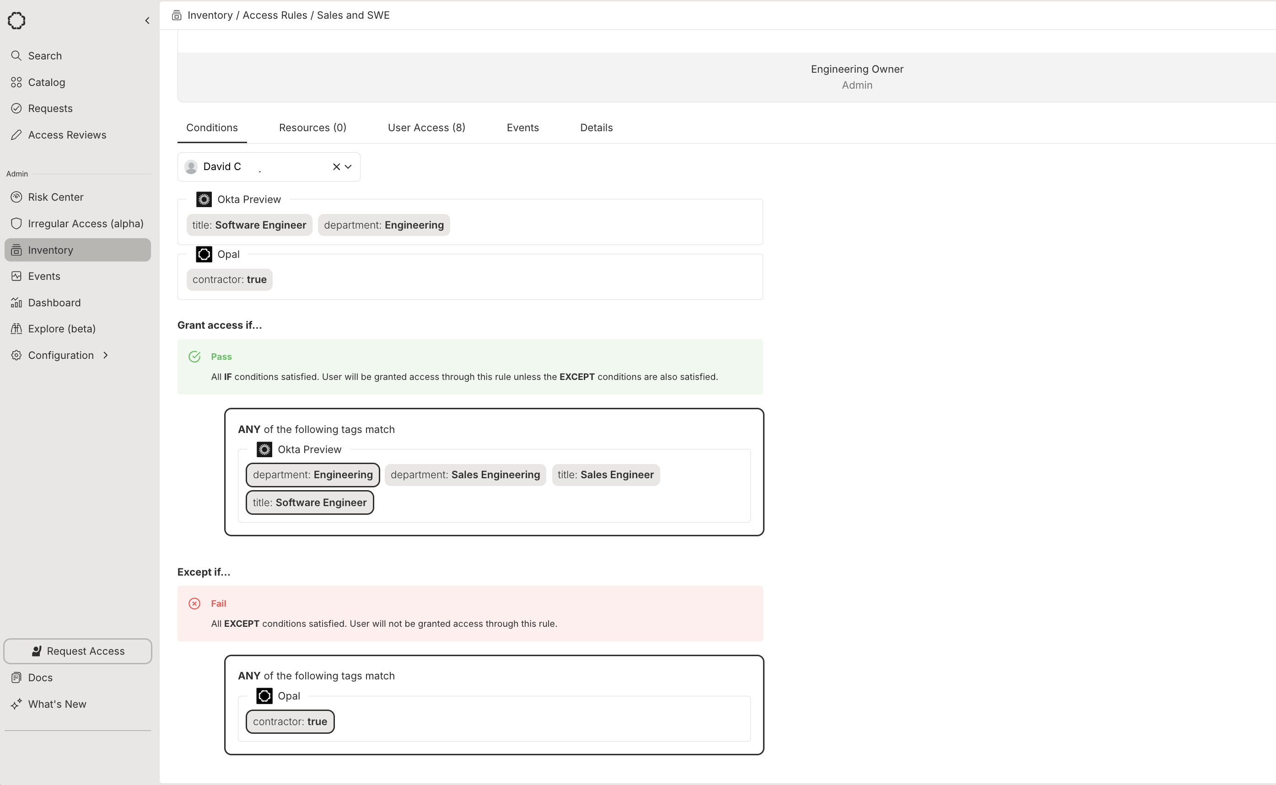Click the Request Access button

(x=78, y=651)
